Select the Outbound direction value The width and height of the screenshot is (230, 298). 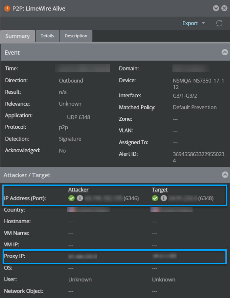pyautogui.click(x=71, y=81)
